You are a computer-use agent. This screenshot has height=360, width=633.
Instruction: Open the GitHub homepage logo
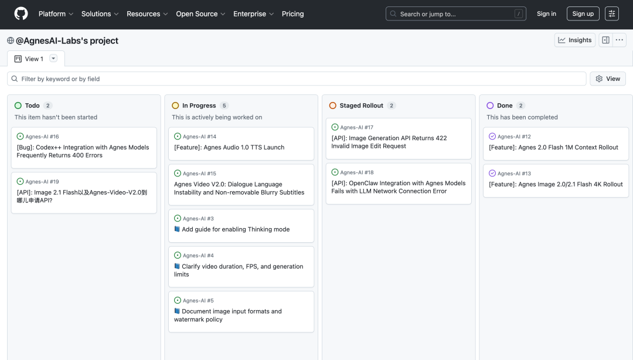point(21,13)
